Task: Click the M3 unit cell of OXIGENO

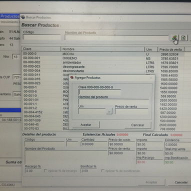Action: pyautogui.click(x=148, y=58)
